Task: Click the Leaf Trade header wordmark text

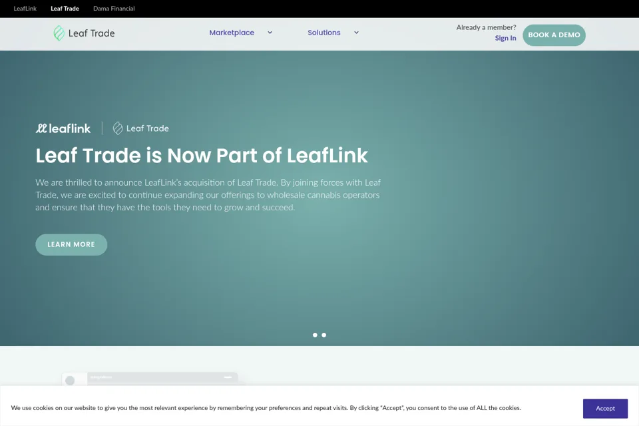Action: coord(91,33)
